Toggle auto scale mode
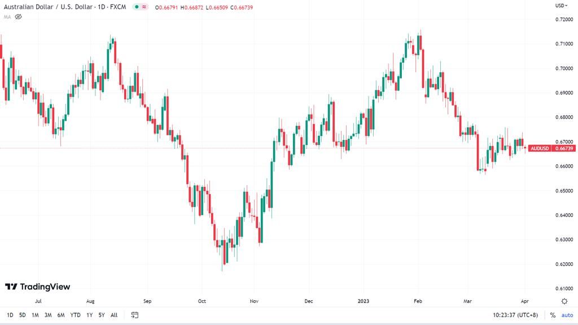578x325 pixels. (x=567, y=315)
